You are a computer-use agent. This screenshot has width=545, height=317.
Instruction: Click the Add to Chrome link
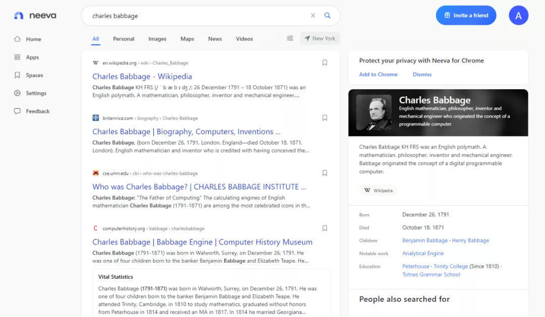[378, 75]
